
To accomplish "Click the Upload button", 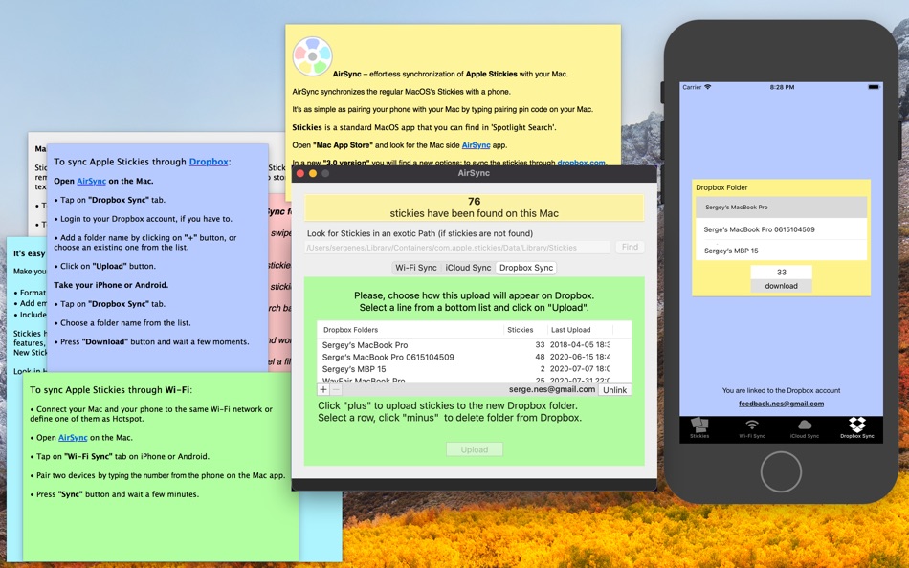I will tap(475, 449).
